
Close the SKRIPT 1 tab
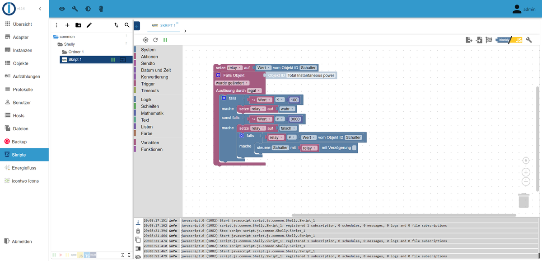177,23
